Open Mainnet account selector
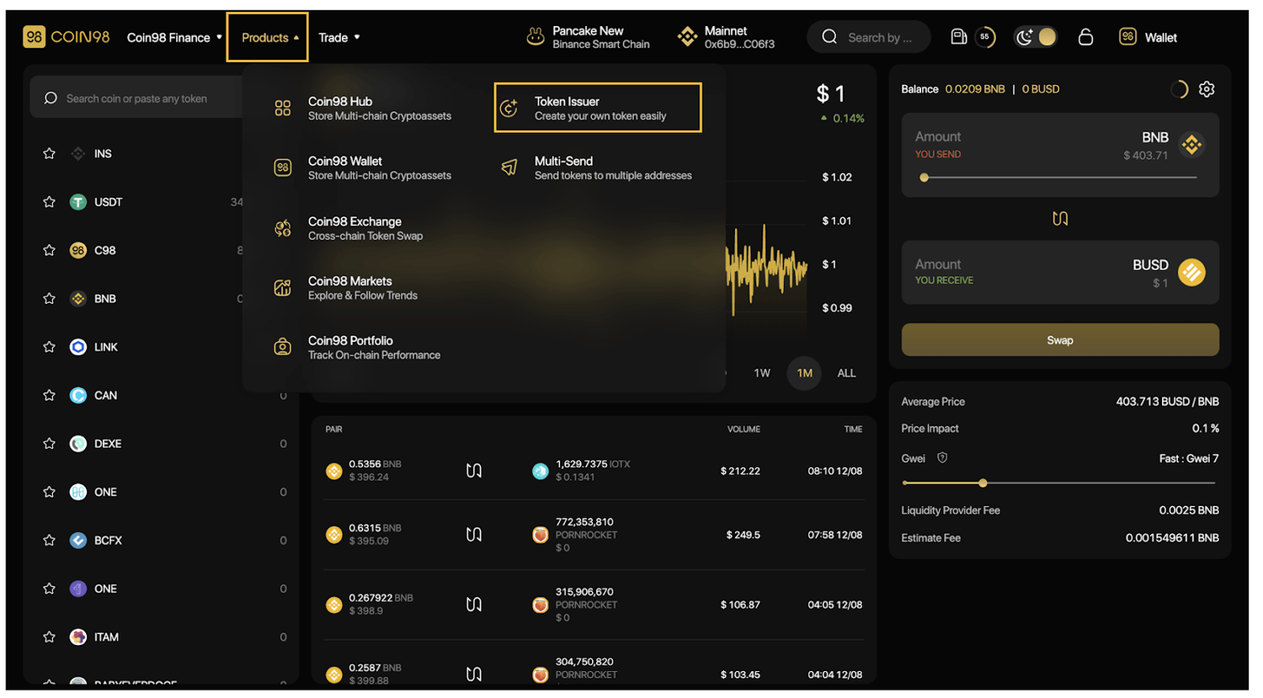The image size is (1263, 698). point(727,37)
